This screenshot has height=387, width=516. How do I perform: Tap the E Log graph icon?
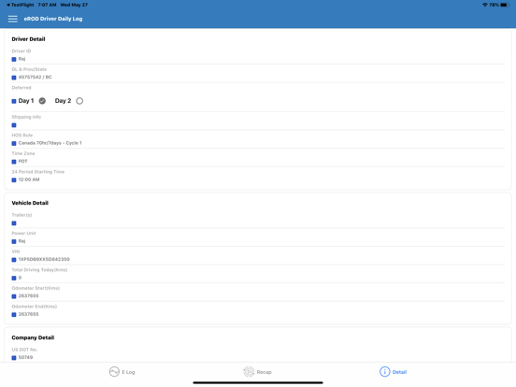click(x=114, y=371)
